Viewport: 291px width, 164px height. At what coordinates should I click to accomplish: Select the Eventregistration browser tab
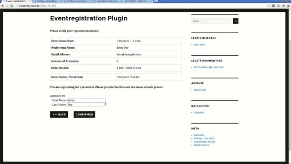tap(16, 1)
